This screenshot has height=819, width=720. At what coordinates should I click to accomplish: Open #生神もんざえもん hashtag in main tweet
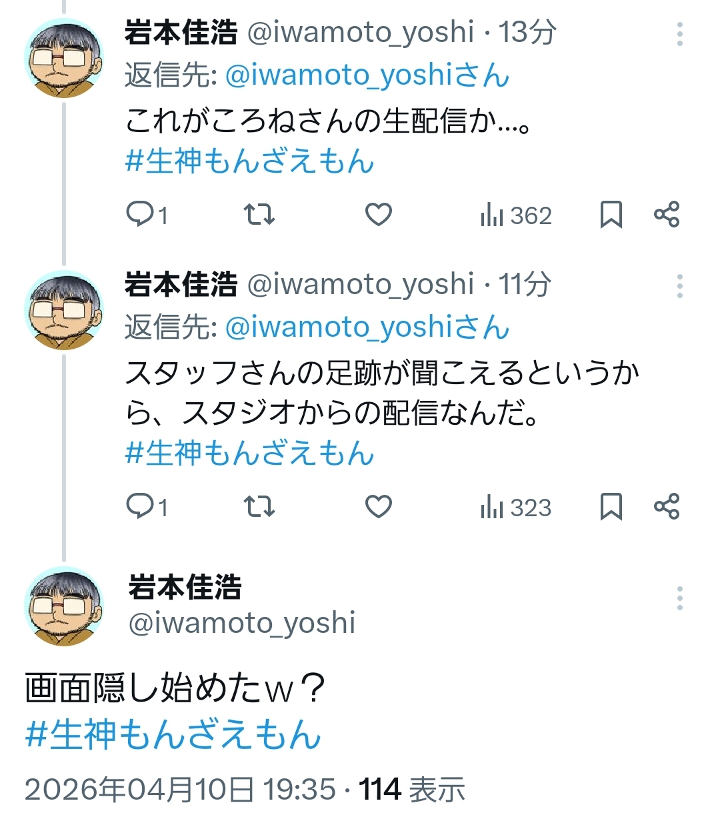coord(173,734)
